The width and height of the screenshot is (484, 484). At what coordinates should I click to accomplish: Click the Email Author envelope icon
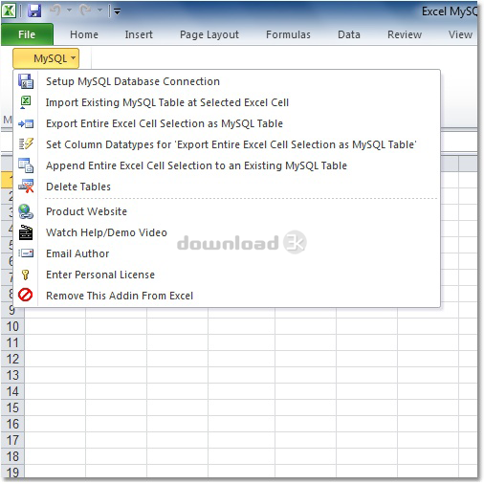pos(26,253)
